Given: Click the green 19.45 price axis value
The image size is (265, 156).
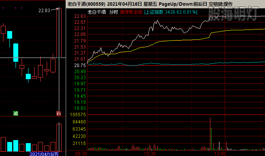Looking at the screenshot, I should (x=80, y=96).
